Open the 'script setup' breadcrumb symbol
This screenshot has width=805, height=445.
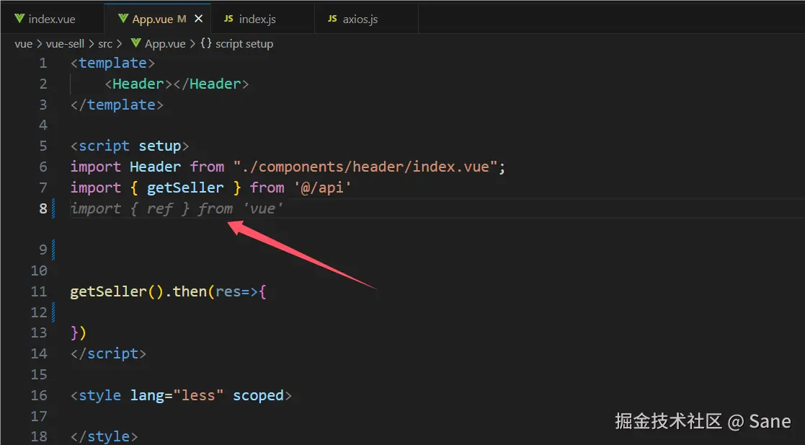tap(244, 44)
